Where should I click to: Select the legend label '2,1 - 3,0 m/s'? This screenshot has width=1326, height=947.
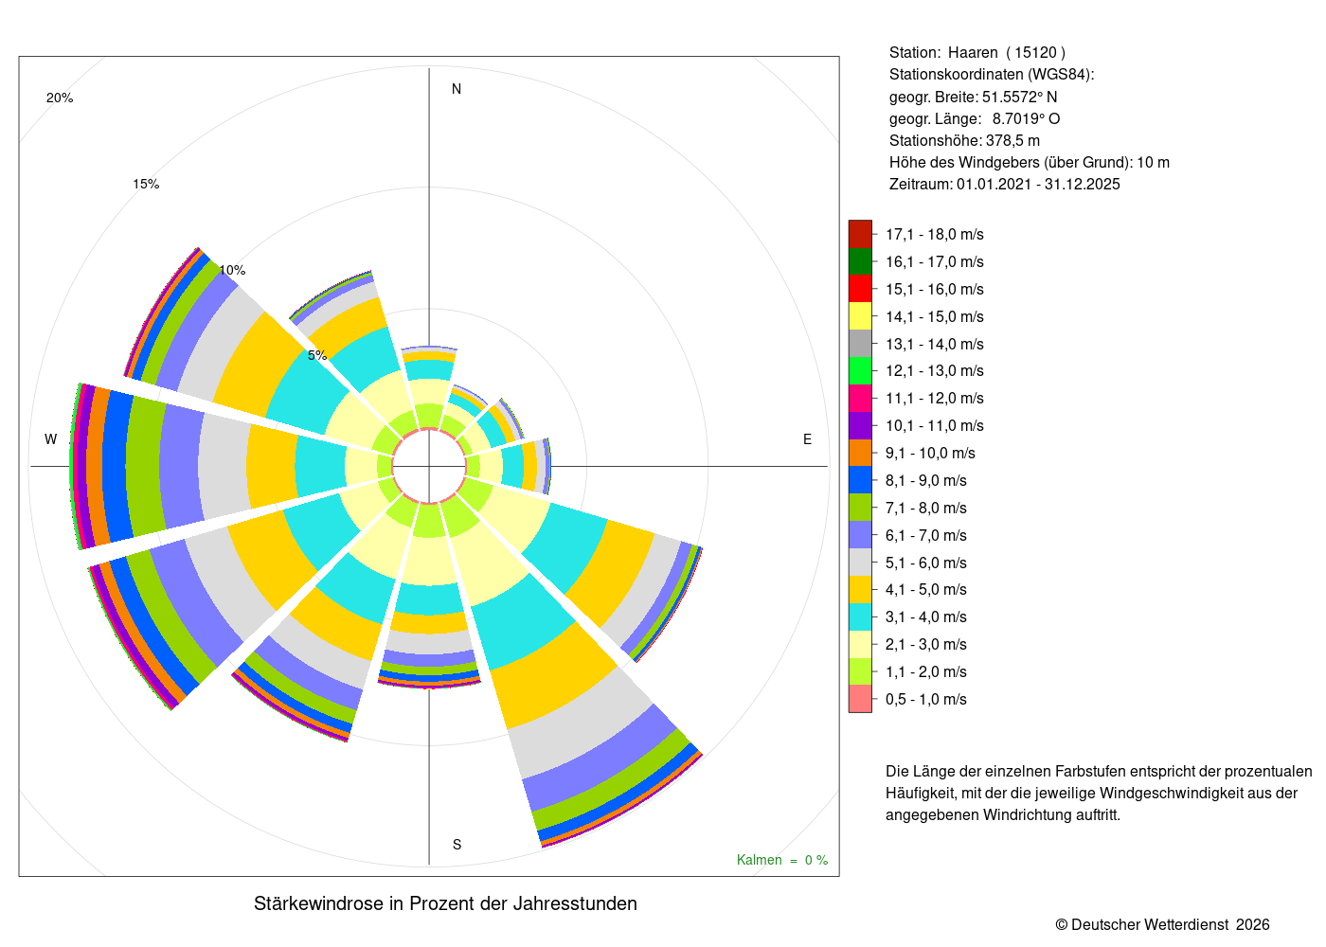coord(926,645)
